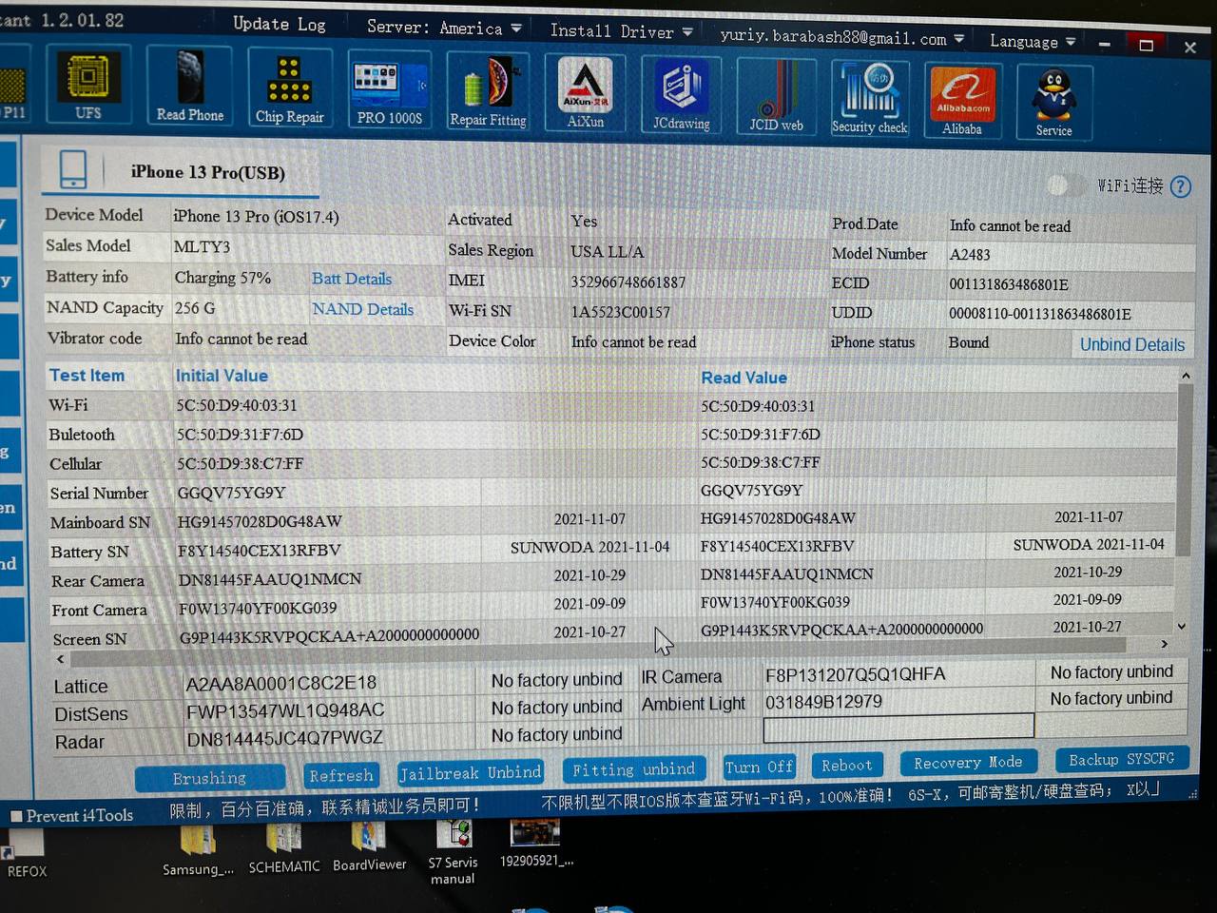
Task: Click the Brushing button
Action: 209,779
